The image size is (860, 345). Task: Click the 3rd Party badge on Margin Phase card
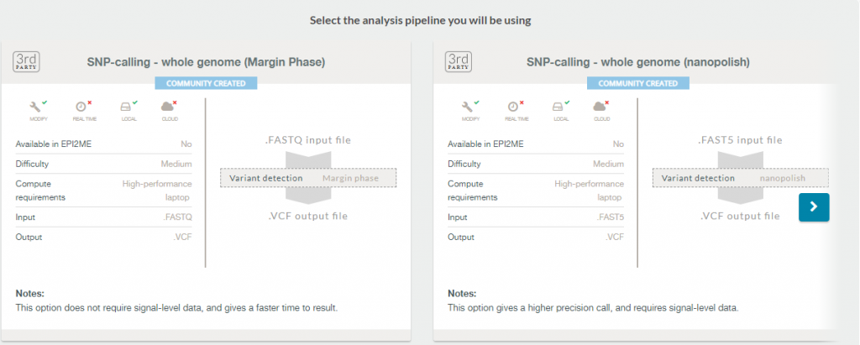[x=26, y=61]
